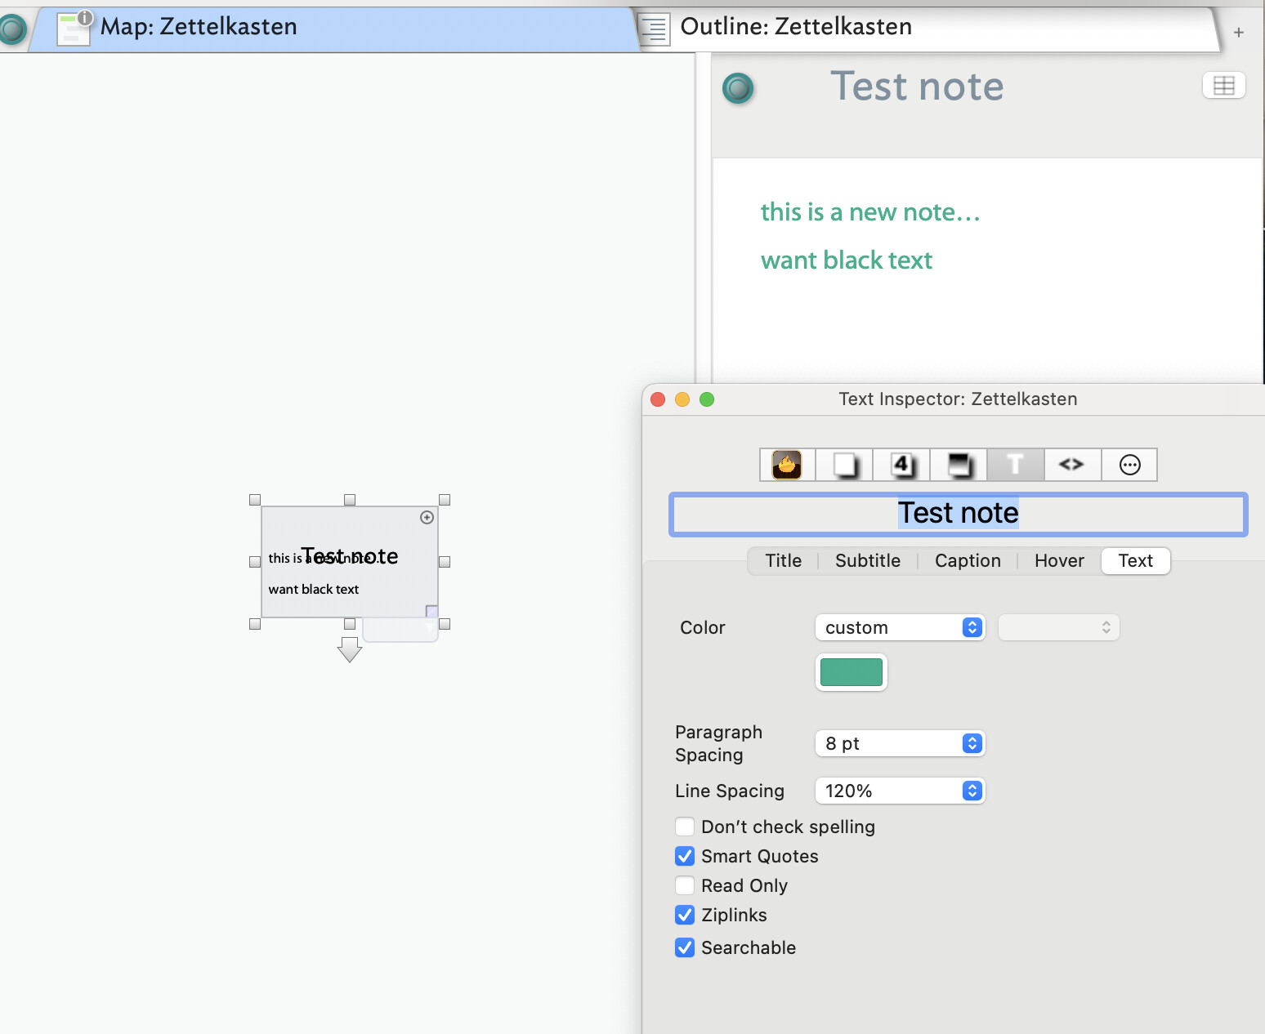Enable Don't check spelling checkbox
This screenshot has width=1265, height=1034.
pyautogui.click(x=685, y=827)
